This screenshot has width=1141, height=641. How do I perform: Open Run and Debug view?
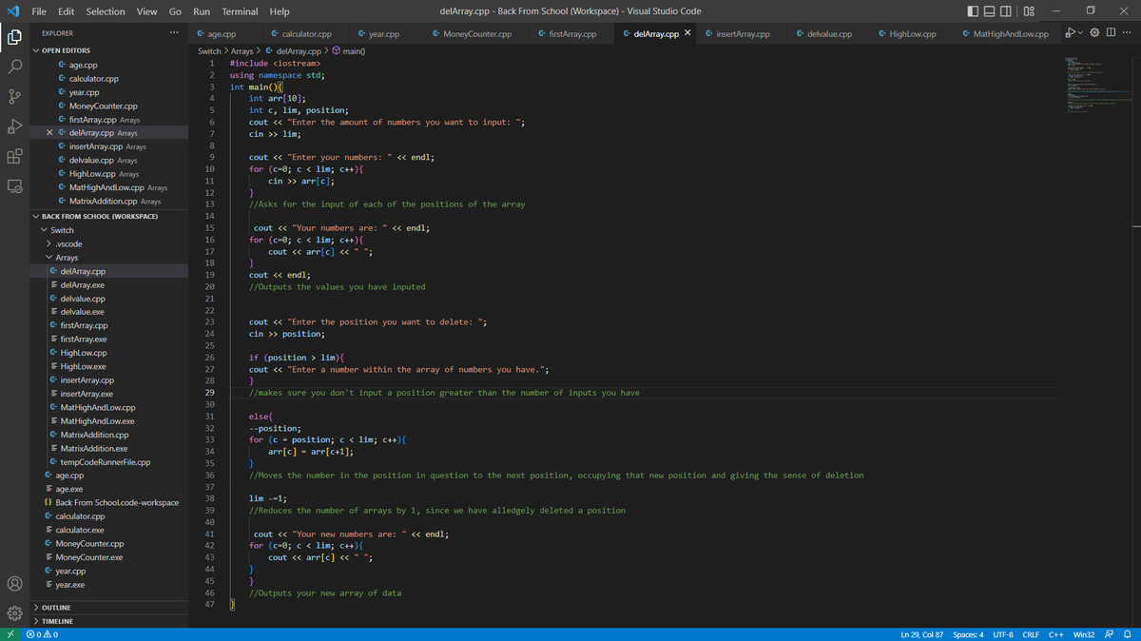pyautogui.click(x=14, y=127)
